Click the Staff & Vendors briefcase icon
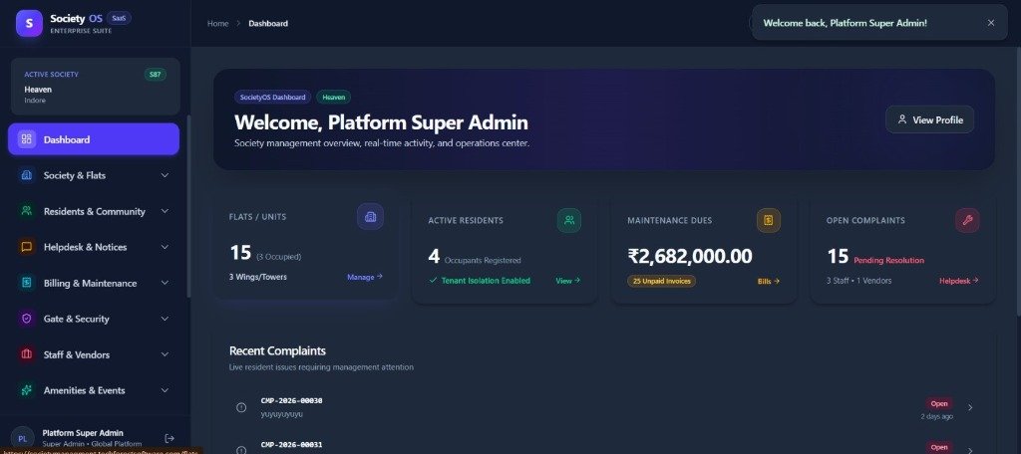The width and height of the screenshot is (1021, 454). click(x=27, y=354)
